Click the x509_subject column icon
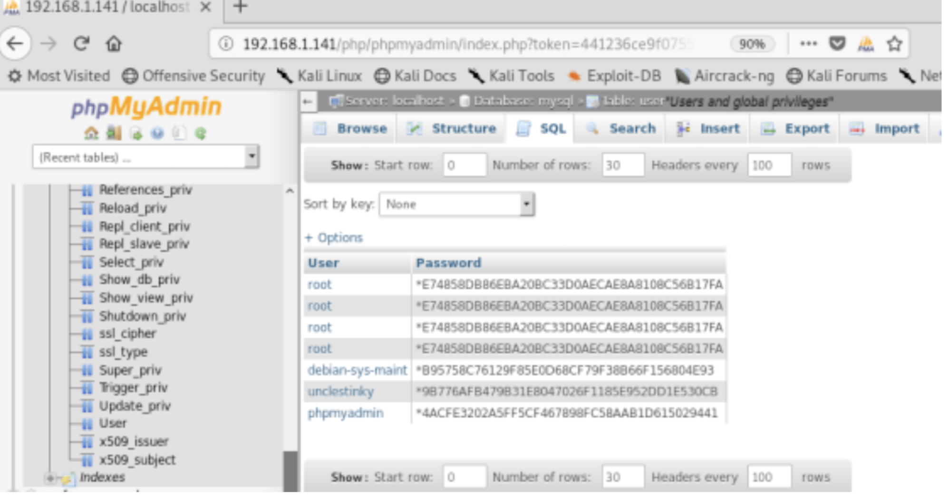This screenshot has width=949, height=498. point(87,460)
